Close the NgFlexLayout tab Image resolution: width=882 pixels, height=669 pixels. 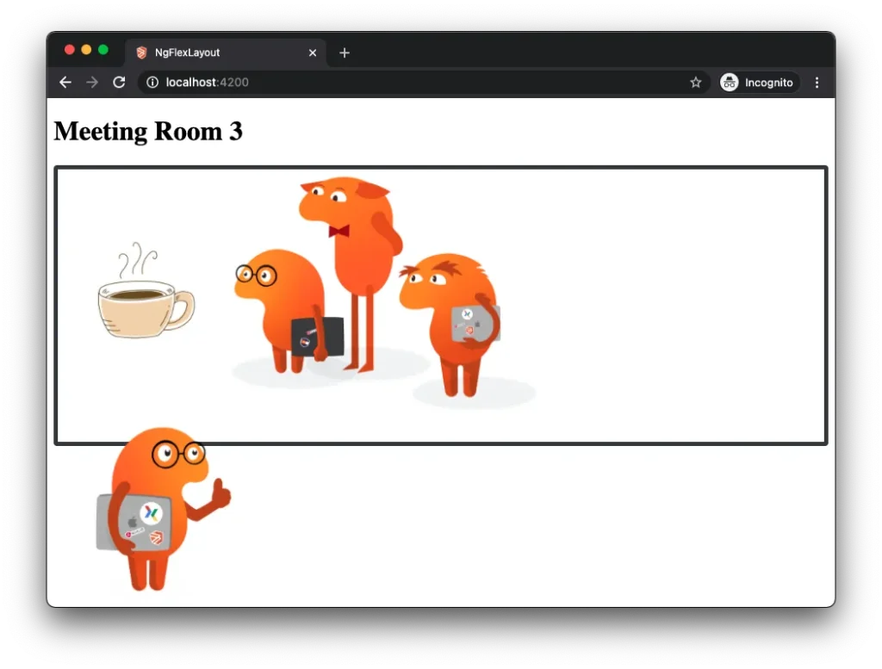pos(313,53)
